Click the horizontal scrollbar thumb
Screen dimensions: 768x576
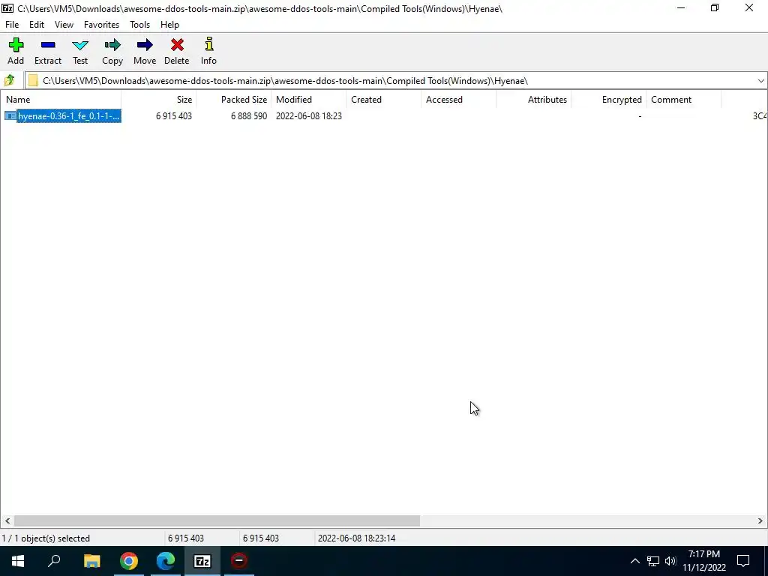click(217, 520)
